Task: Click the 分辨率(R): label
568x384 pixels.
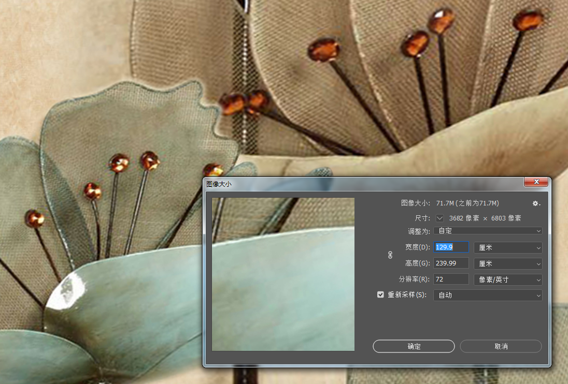Action: 414,279
